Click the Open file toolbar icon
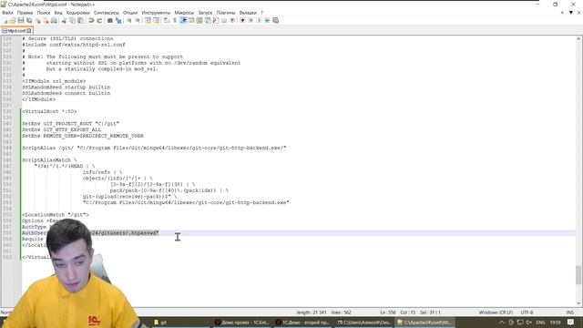The width and height of the screenshot is (583, 328). [x=13, y=20]
